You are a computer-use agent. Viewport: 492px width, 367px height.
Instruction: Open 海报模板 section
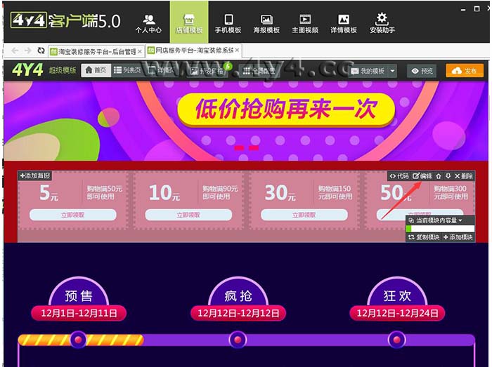point(266,22)
